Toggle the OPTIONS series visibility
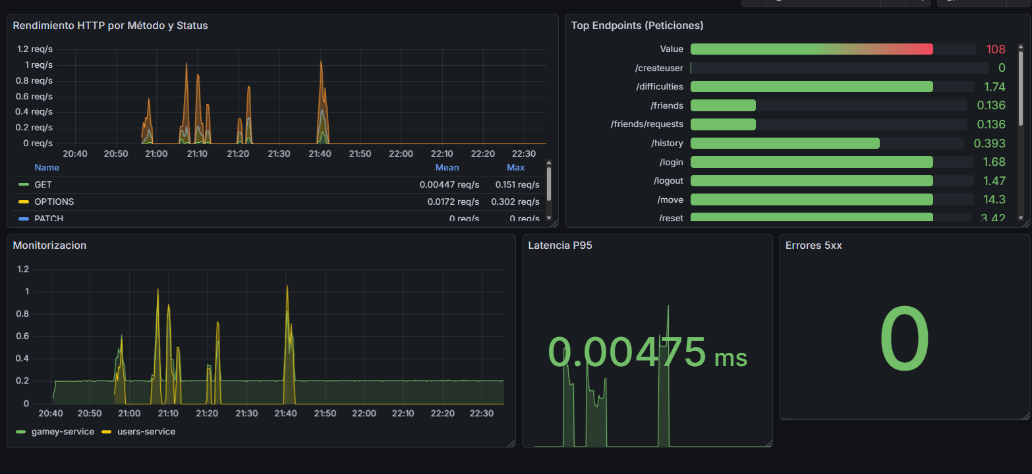The width and height of the screenshot is (1032, 474). click(53, 201)
